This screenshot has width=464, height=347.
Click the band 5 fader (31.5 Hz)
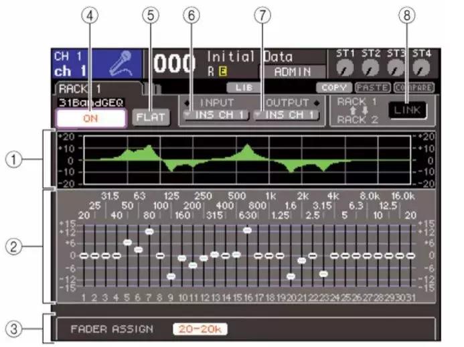click(127, 242)
